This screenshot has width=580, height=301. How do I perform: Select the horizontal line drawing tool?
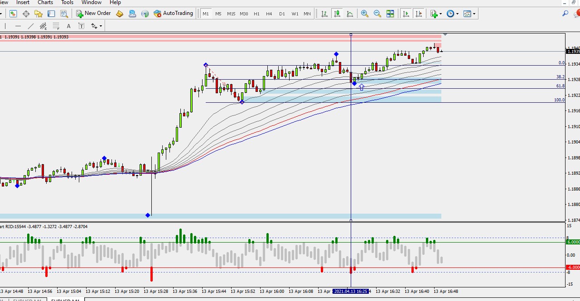[x=18, y=26]
